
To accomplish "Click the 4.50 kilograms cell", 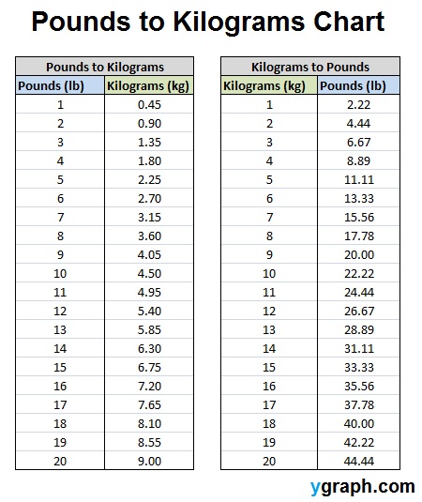I will (x=149, y=273).
